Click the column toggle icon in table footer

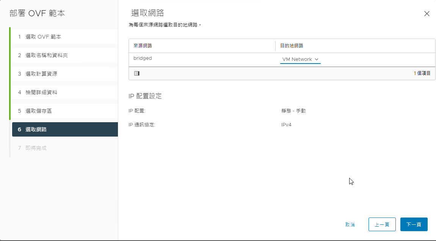(137, 73)
